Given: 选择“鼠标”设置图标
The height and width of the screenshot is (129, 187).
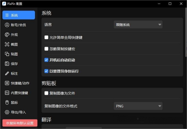Looking at the screenshot, I should pyautogui.click(x=7, y=102).
